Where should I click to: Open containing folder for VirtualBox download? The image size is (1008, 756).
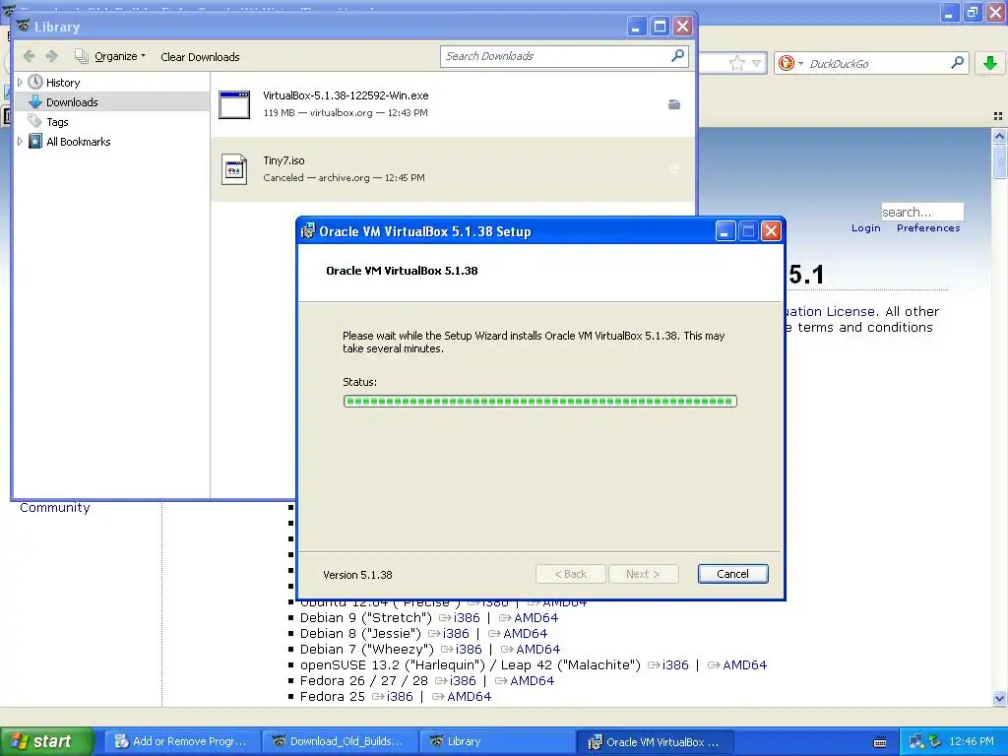(x=674, y=104)
